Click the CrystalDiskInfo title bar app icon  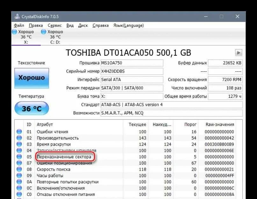click(17, 17)
